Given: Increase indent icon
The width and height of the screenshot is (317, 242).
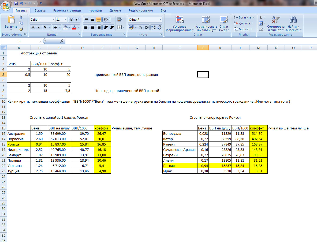Looking at the screenshot, I should coord(111,27).
